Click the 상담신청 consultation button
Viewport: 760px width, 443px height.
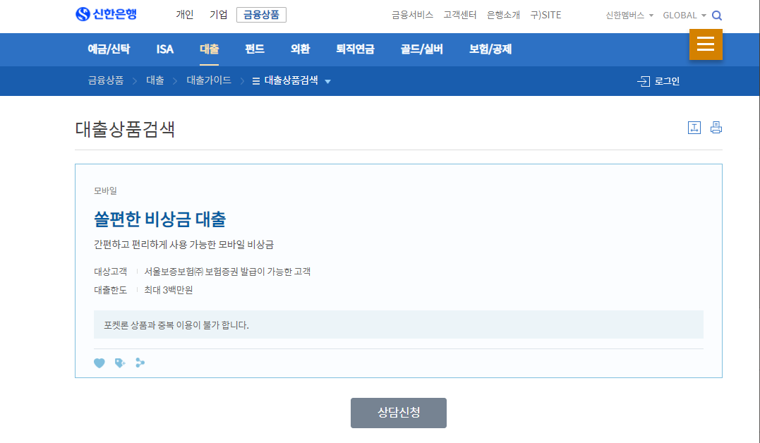pos(398,413)
